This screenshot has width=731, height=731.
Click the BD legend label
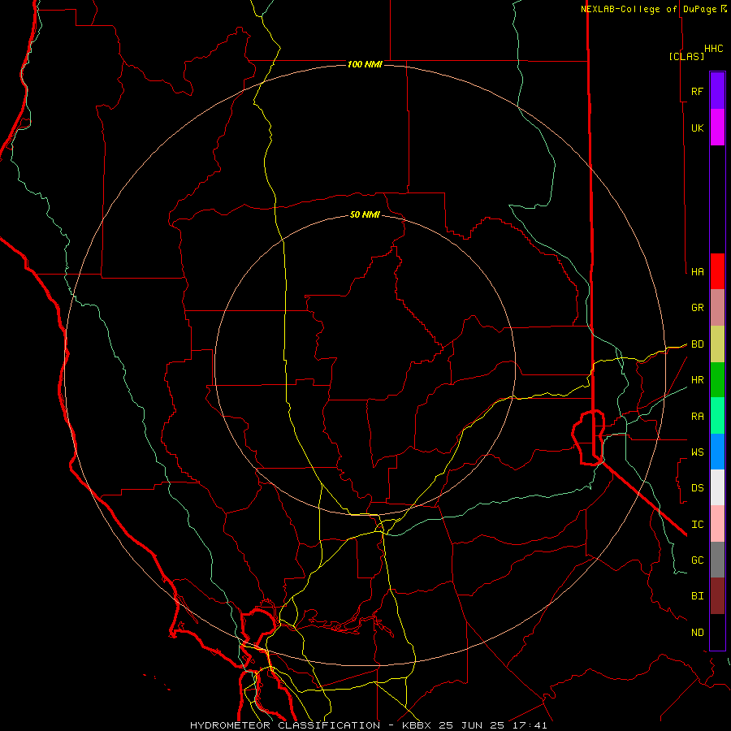coord(697,344)
